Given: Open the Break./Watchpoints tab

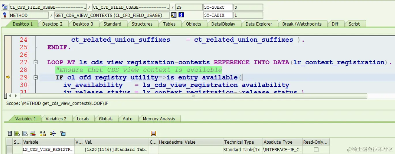Looking at the screenshot, I should (x=302, y=24).
